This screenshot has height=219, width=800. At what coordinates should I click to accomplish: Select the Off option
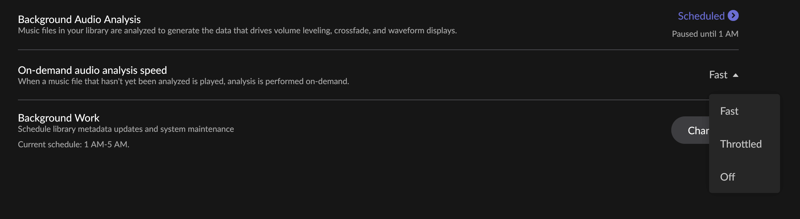[x=727, y=177]
